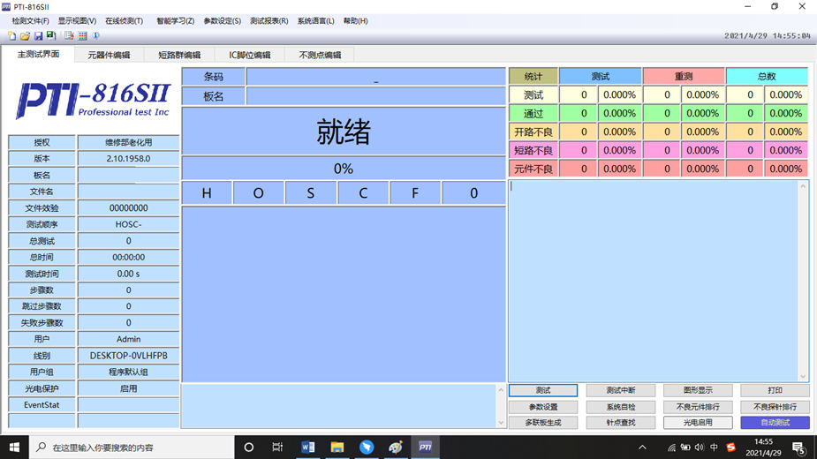Click the 不良元件排行 button
This screenshot has height=459, width=817.
[698, 406]
